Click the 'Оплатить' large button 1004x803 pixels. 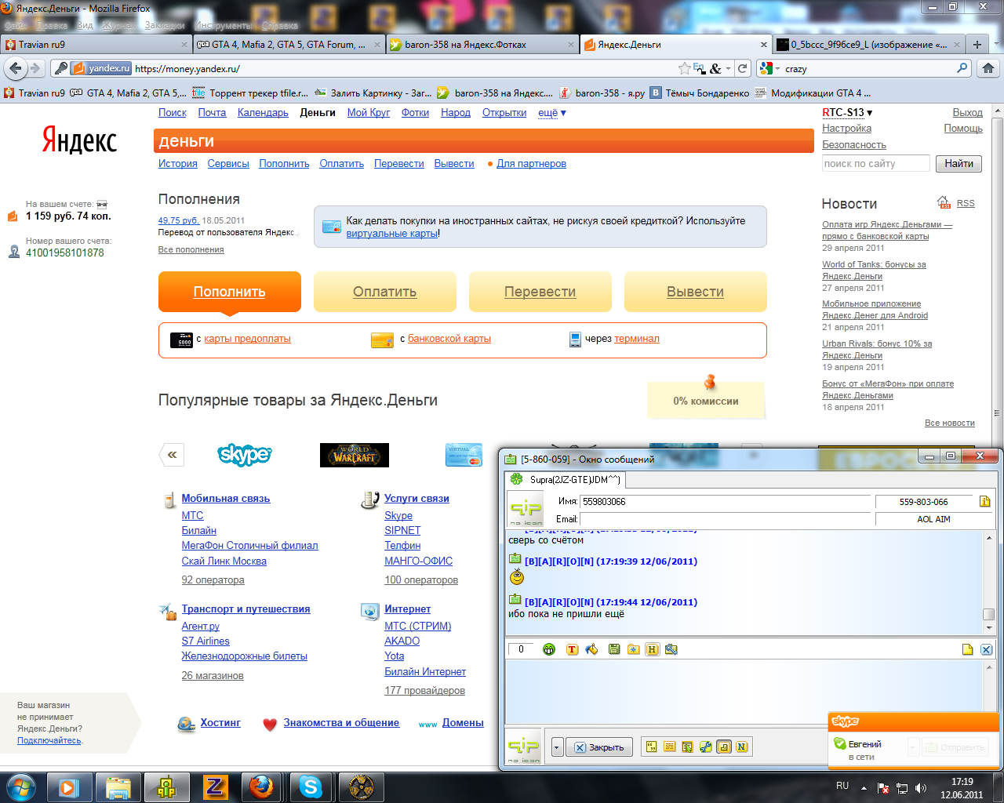click(x=384, y=292)
